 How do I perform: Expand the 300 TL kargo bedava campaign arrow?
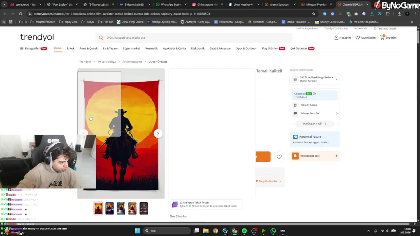[336, 79]
